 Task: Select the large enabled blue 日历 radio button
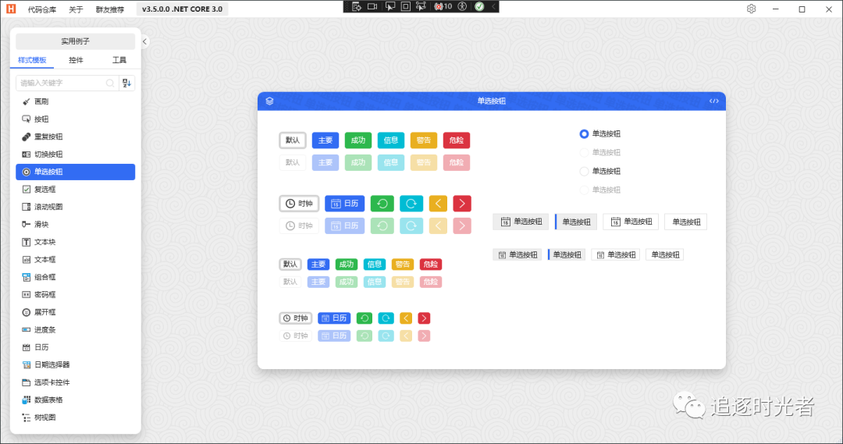345,204
